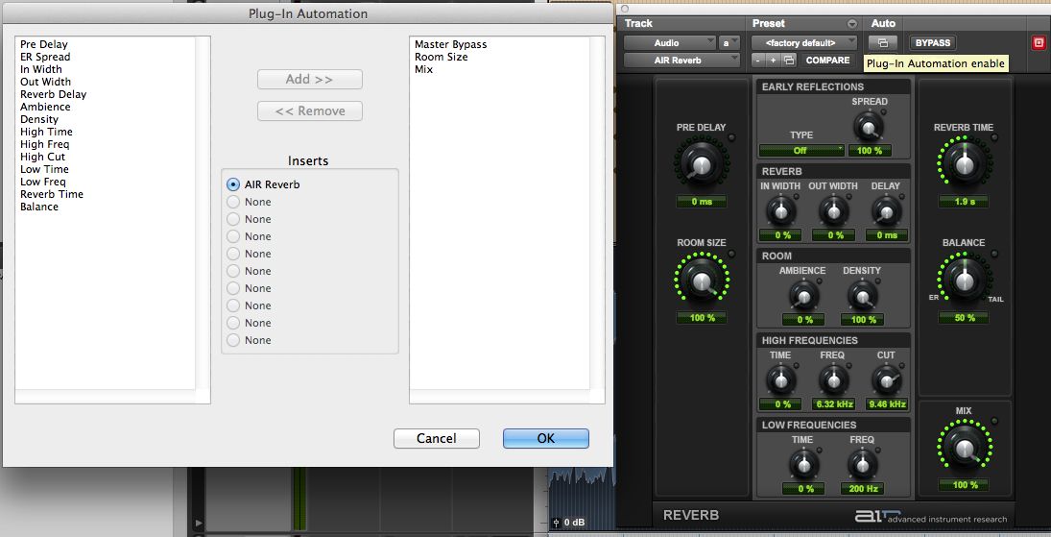The width and height of the screenshot is (1051, 537).
Task: Click the Room Density knob
Action: pyautogui.click(x=862, y=295)
